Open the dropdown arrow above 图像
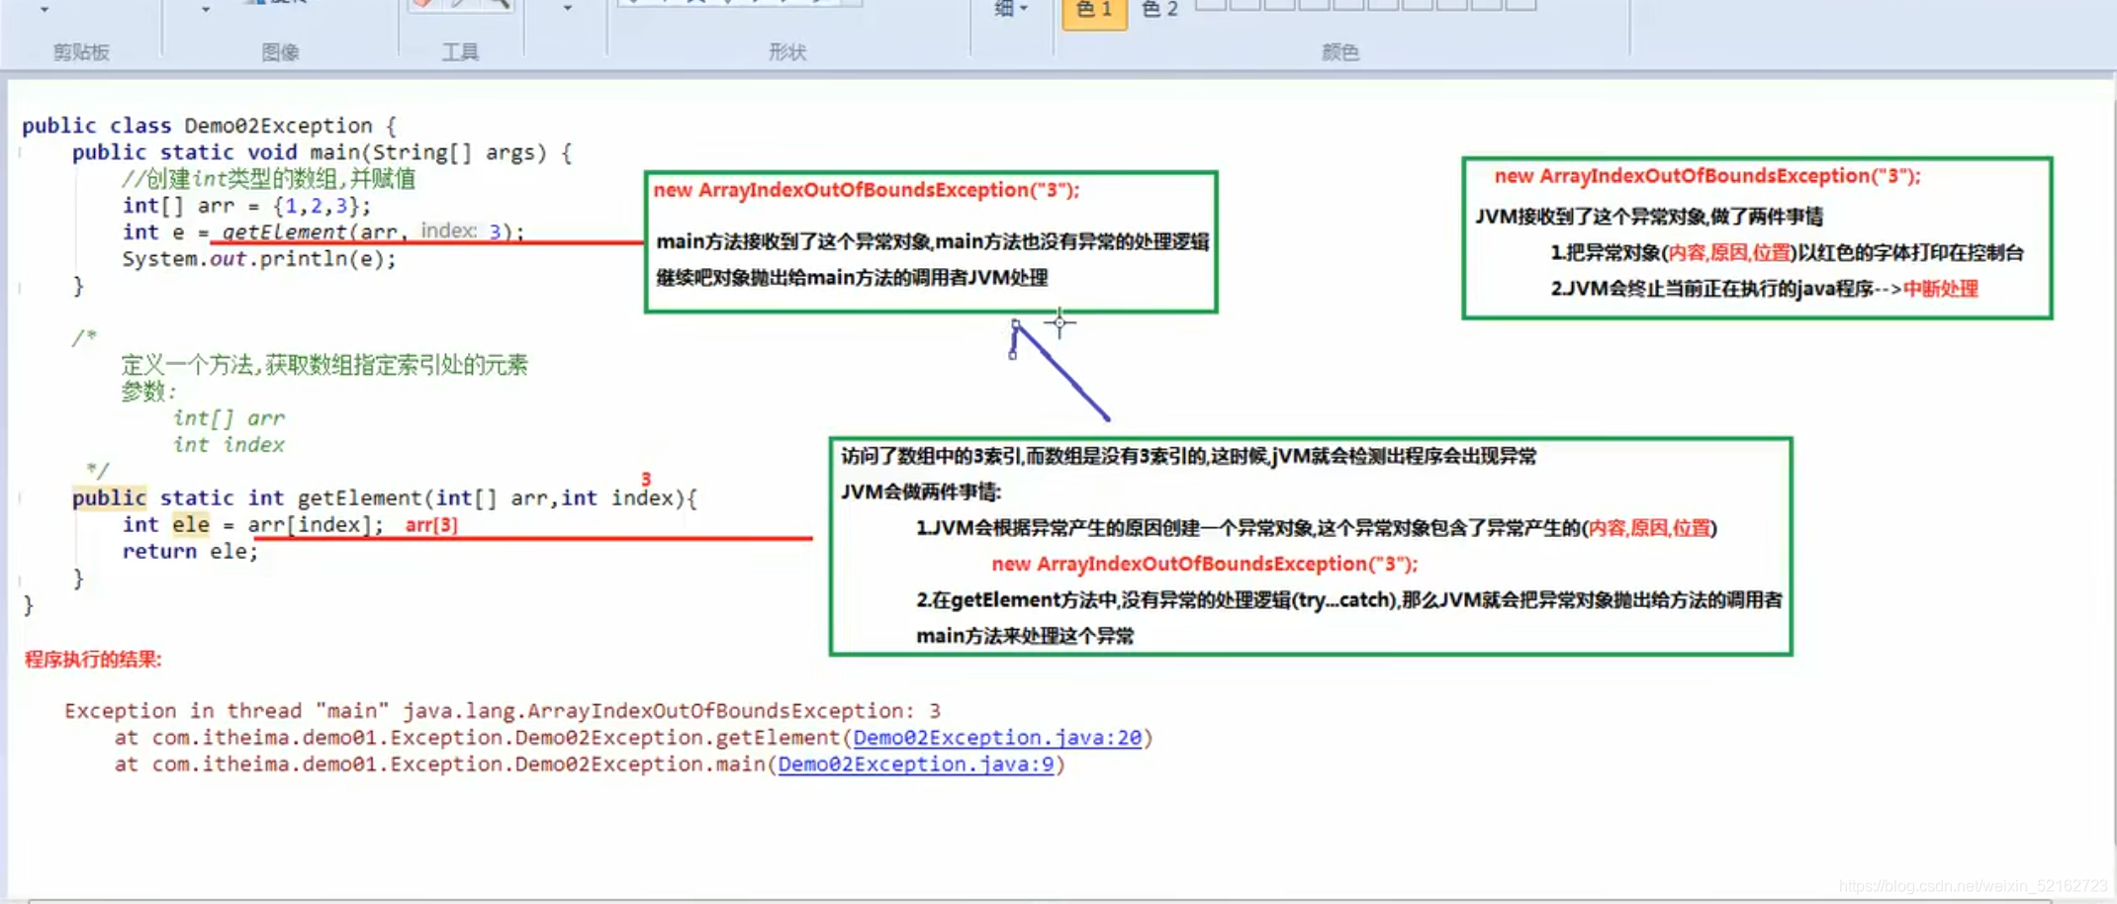The height and width of the screenshot is (904, 2117). (x=206, y=9)
